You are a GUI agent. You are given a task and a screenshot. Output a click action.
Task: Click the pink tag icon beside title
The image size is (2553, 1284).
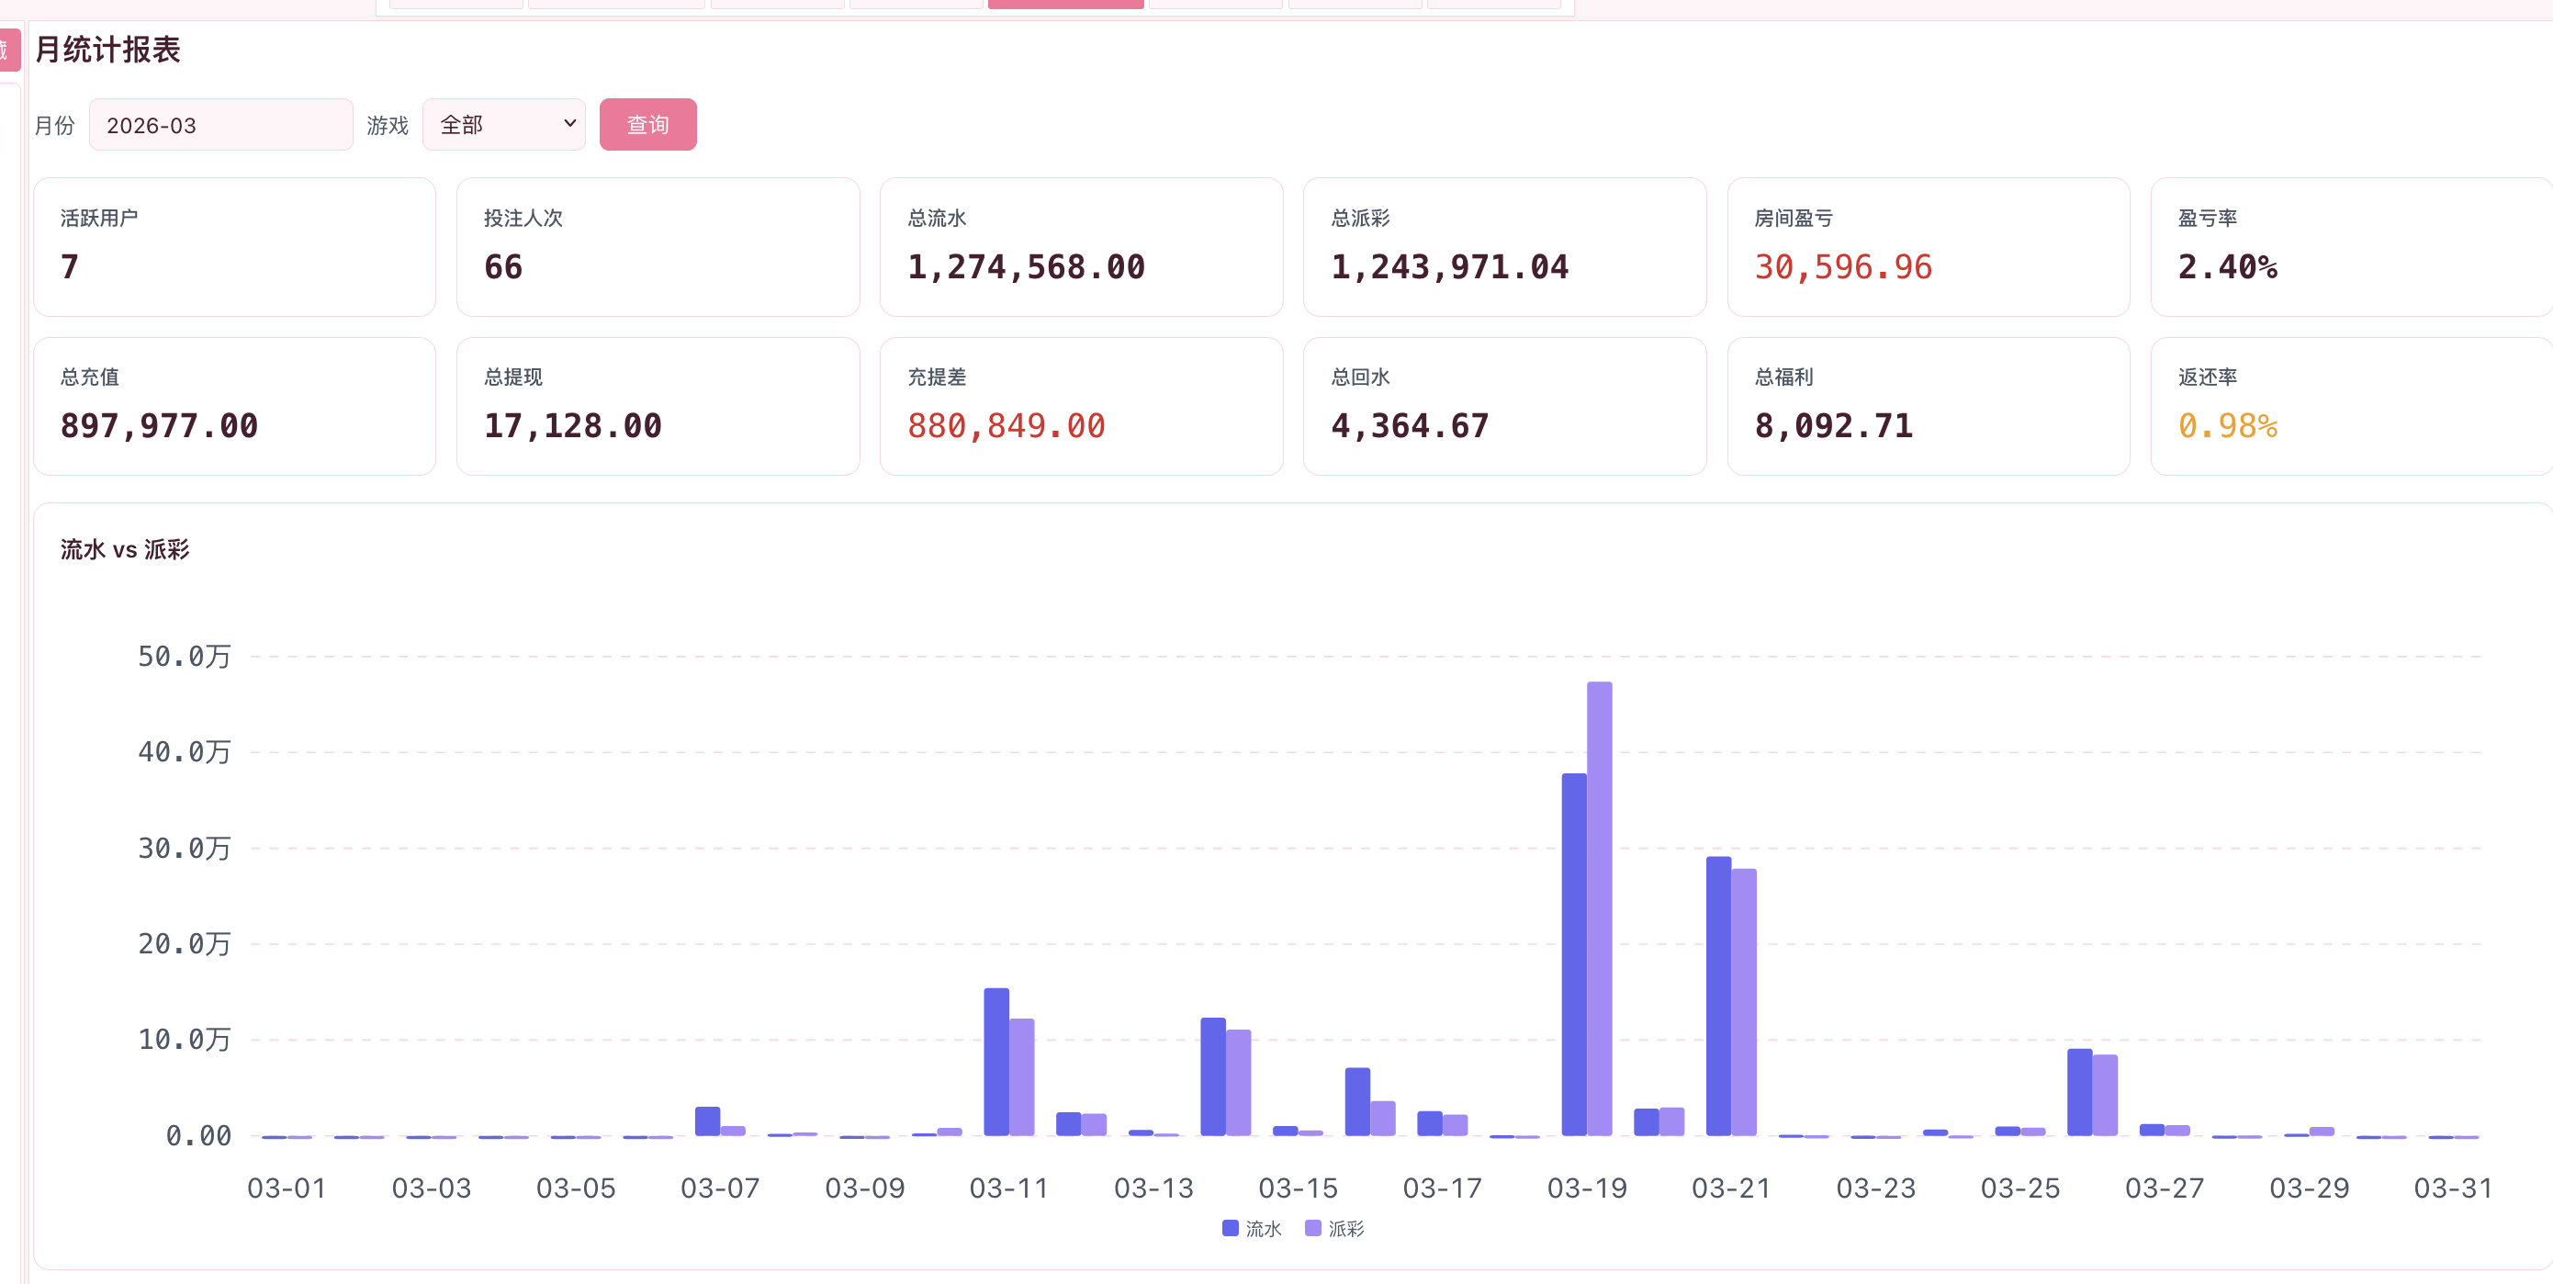[9, 51]
